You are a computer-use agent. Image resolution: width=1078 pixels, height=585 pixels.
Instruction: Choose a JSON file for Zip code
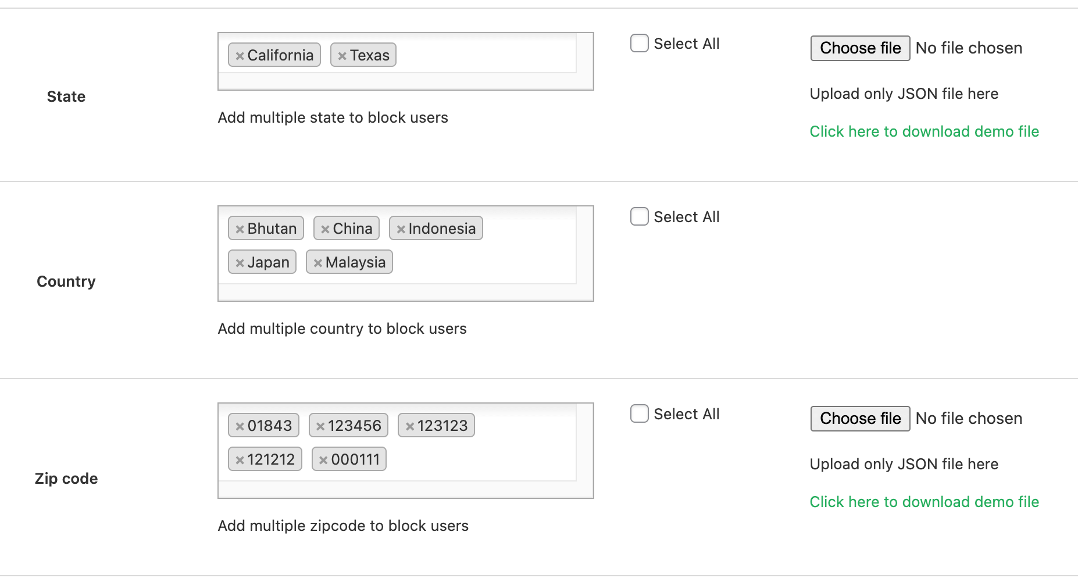tap(860, 419)
